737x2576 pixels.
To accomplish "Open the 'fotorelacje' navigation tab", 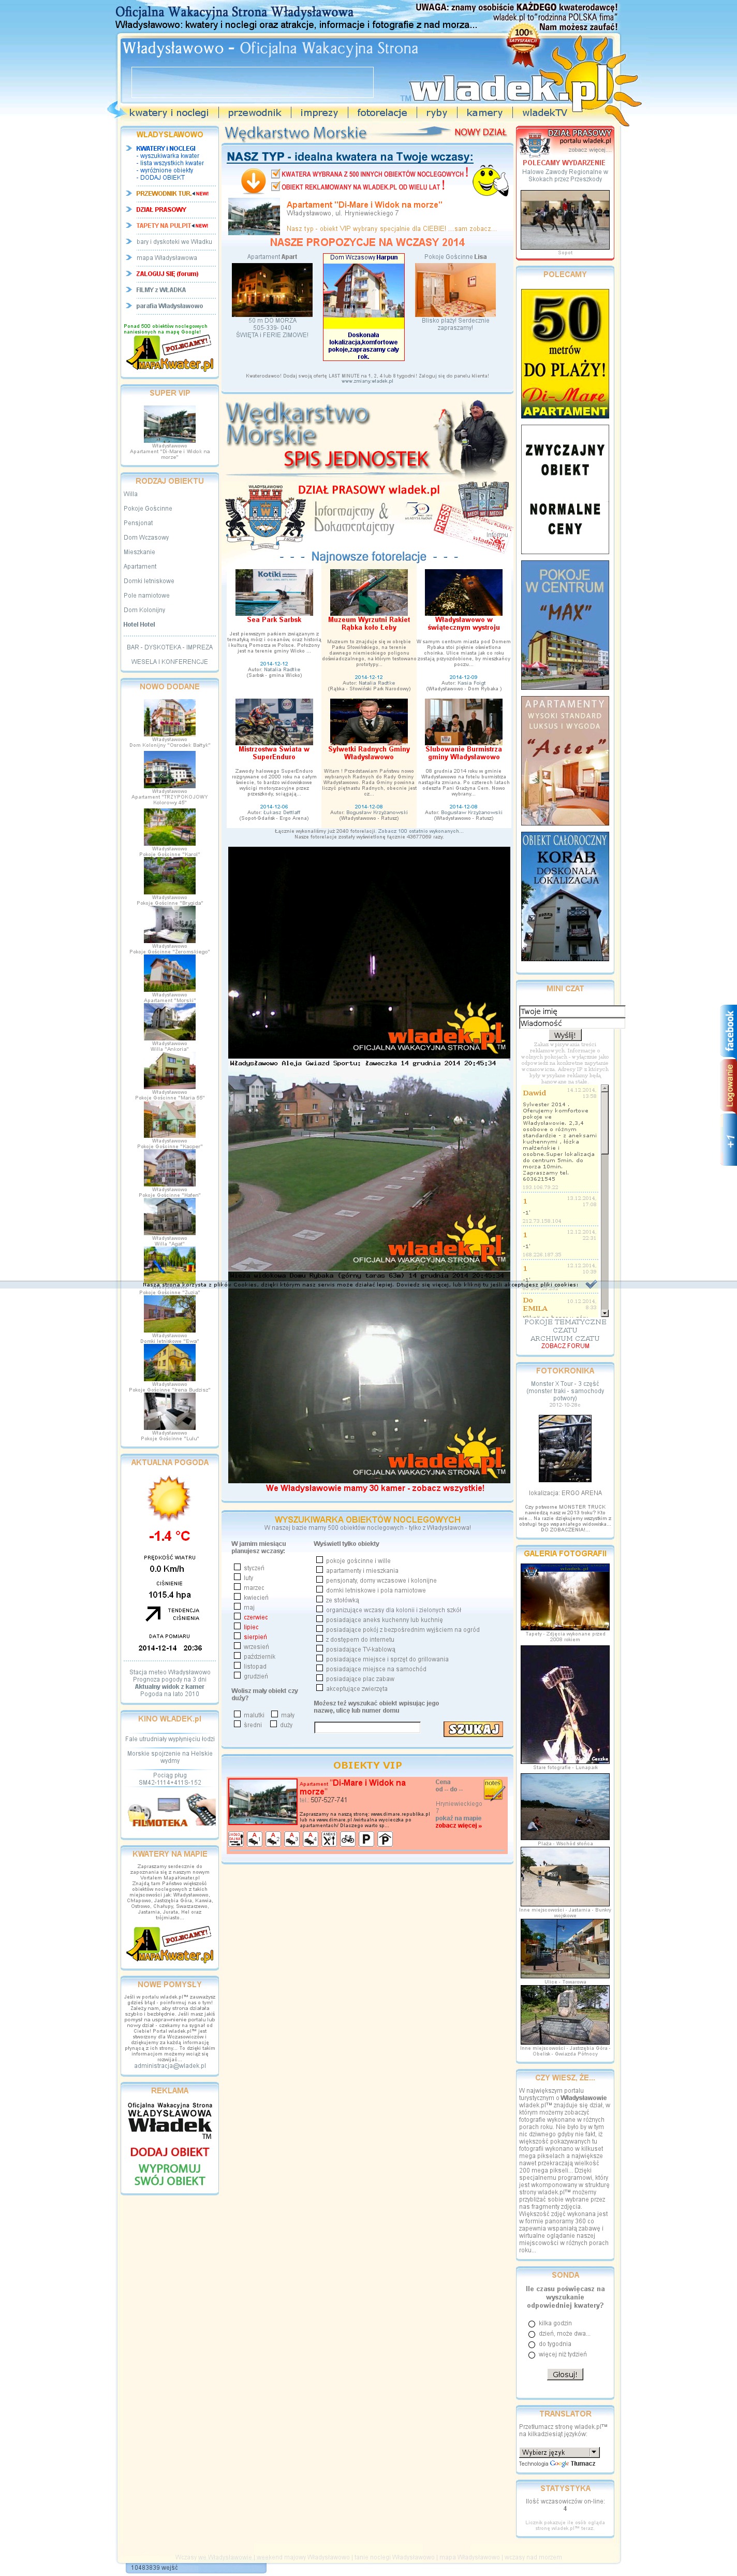I will [x=382, y=113].
